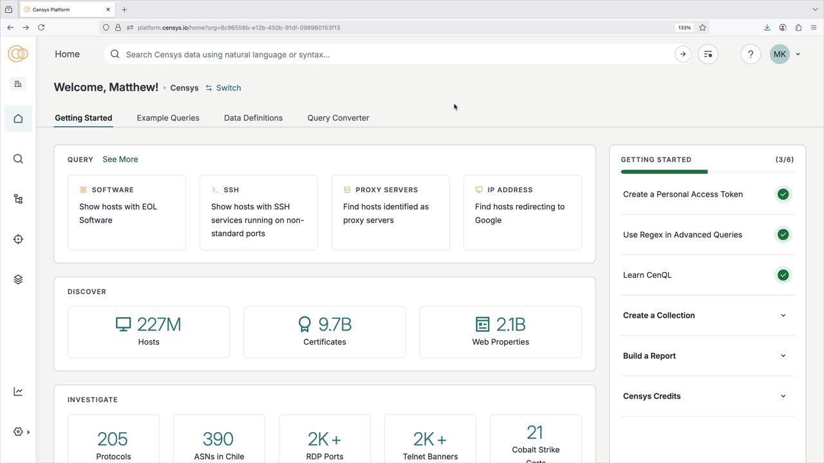824x463 pixels.
Task: Open the settings gear in sidebar
Action: [18, 432]
